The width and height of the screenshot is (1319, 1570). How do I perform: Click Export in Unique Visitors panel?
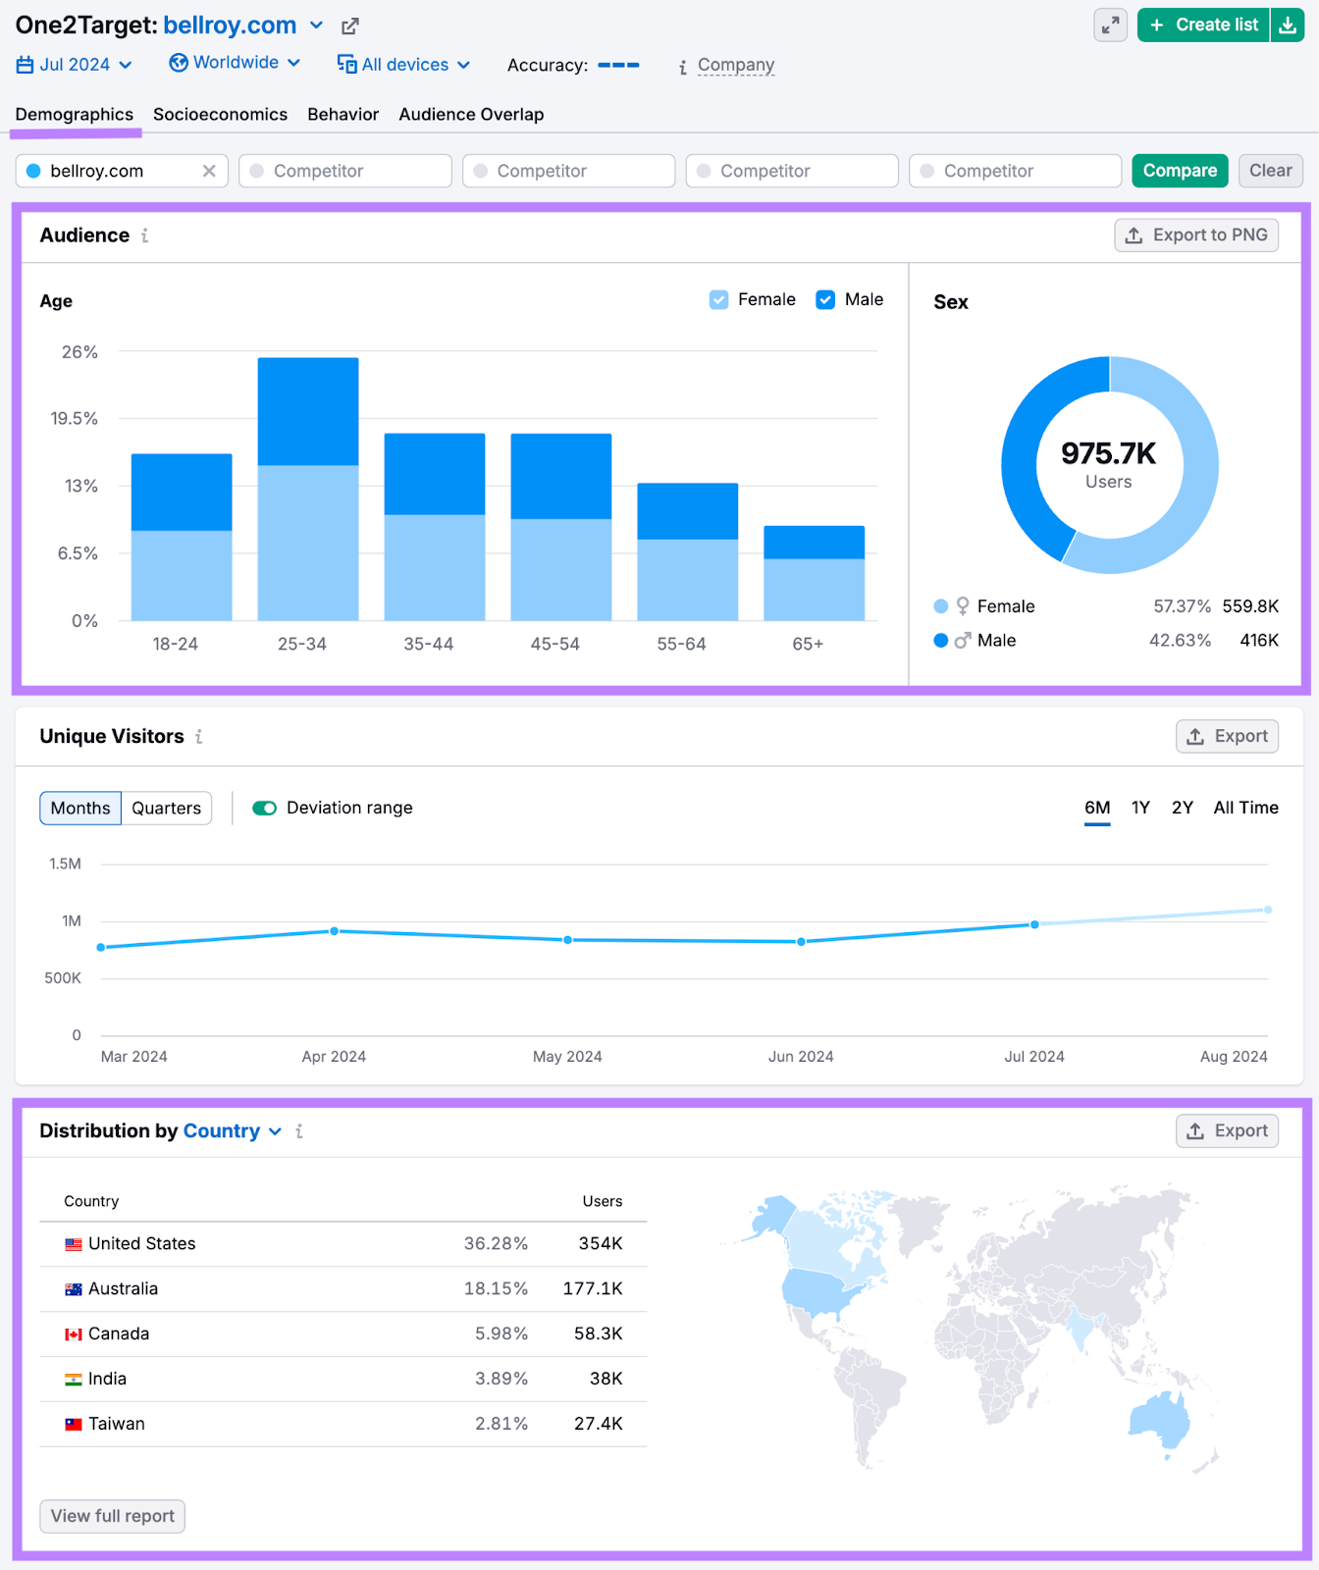pos(1228,736)
